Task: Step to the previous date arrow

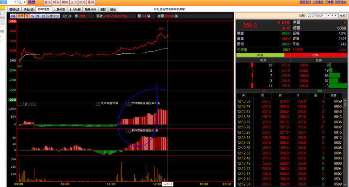Action: click(x=332, y=16)
